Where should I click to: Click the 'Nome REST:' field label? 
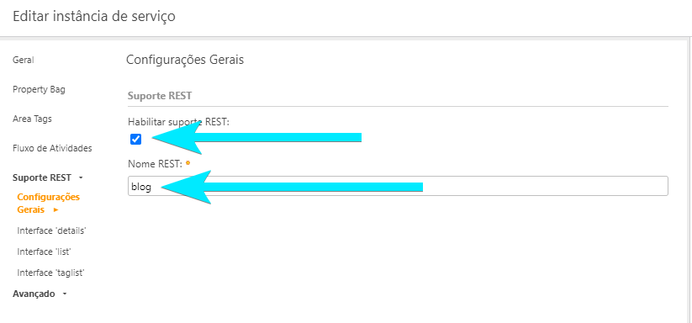pyautogui.click(x=155, y=164)
